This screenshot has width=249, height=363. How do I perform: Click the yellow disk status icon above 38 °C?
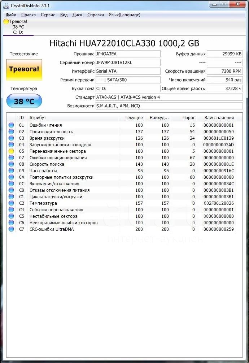click(6, 22)
